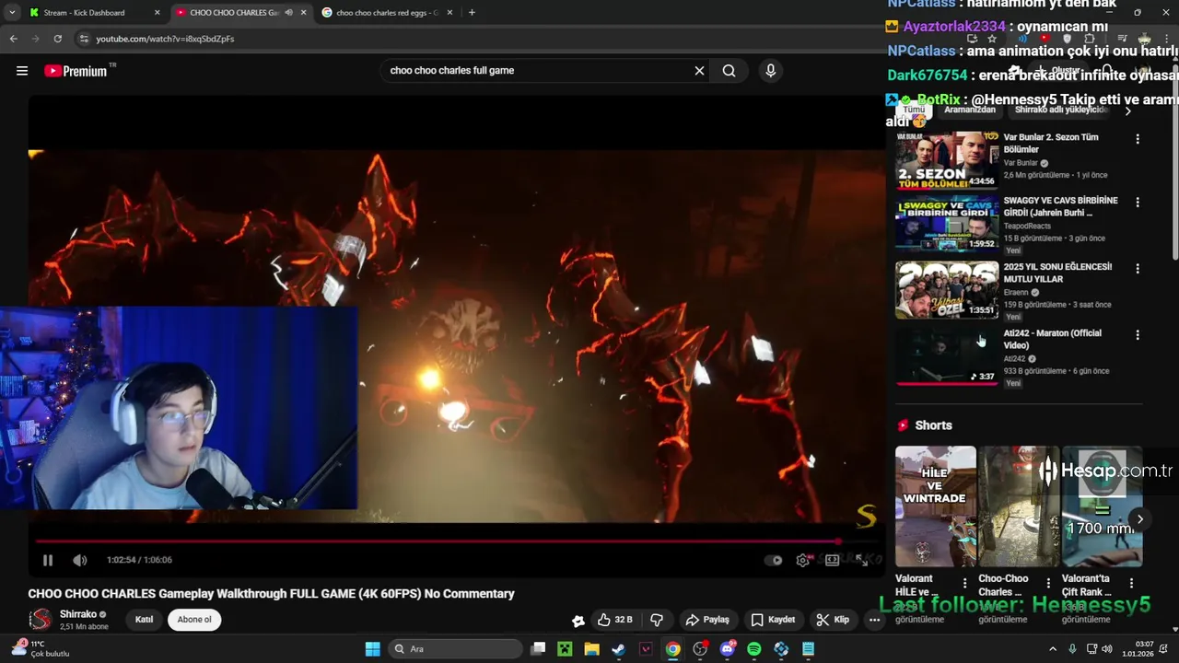Click the Paylaş share button
Screen dimensions: 1179x663
[707, 620]
